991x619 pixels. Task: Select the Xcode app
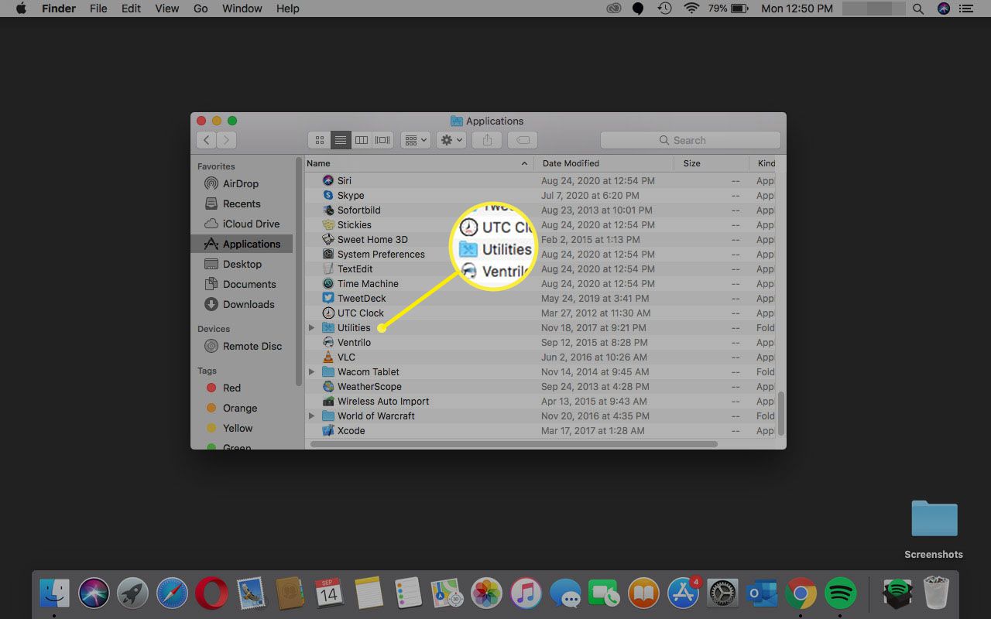(540, 430)
